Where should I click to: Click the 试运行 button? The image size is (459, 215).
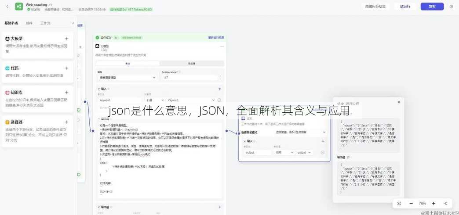[405, 7]
